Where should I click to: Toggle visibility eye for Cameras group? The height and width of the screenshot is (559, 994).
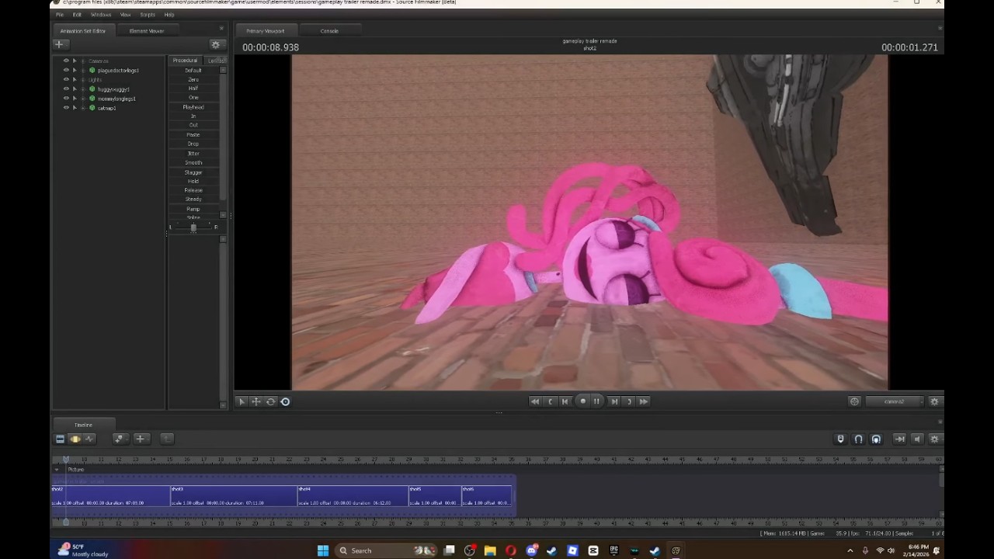click(66, 61)
